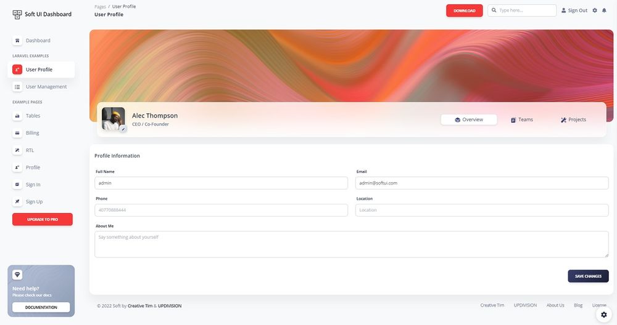Image resolution: width=617 pixels, height=325 pixels.
Task: Open the notifications bell icon
Action: pyautogui.click(x=604, y=10)
